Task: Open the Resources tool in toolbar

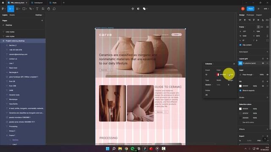Action: 43,9
